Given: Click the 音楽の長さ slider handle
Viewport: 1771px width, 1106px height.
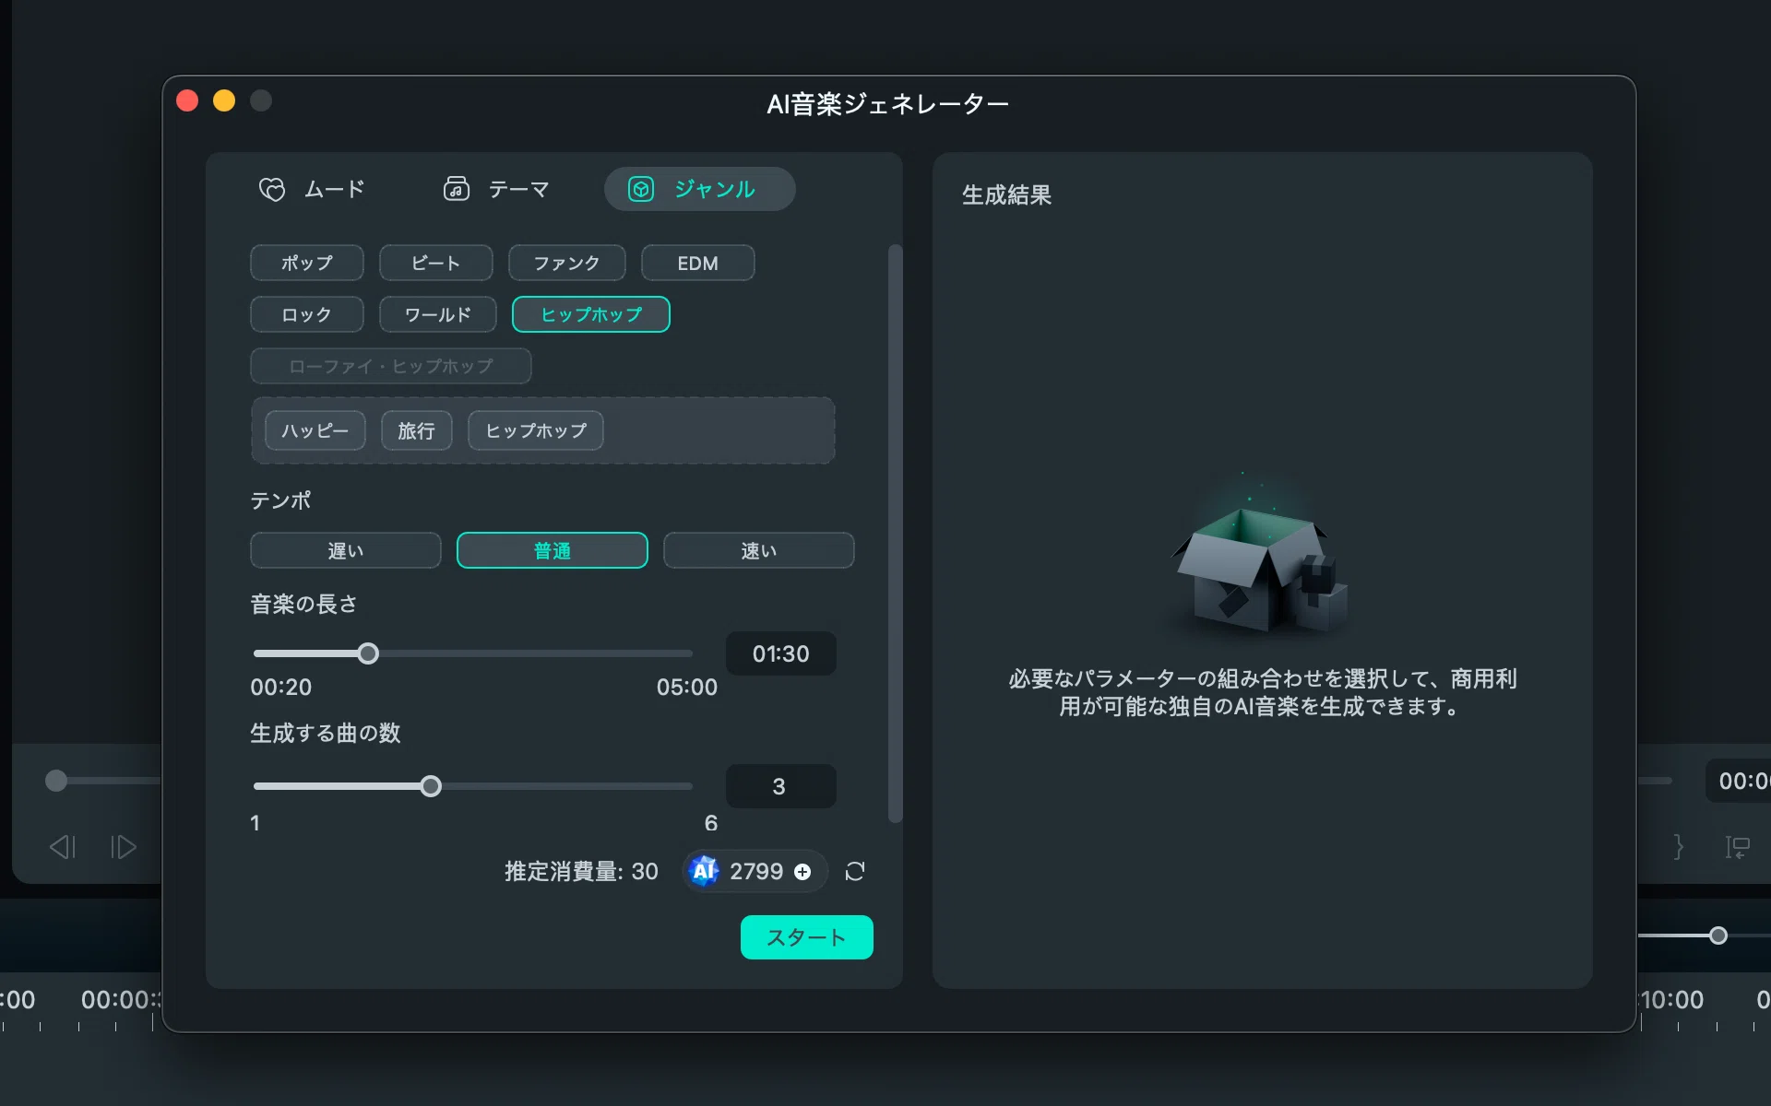Looking at the screenshot, I should (x=368, y=653).
